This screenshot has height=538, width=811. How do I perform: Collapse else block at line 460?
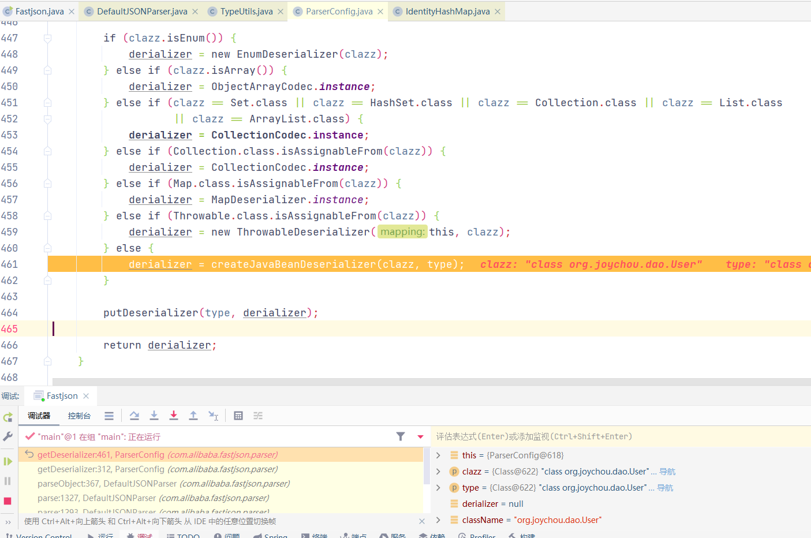pos(48,248)
